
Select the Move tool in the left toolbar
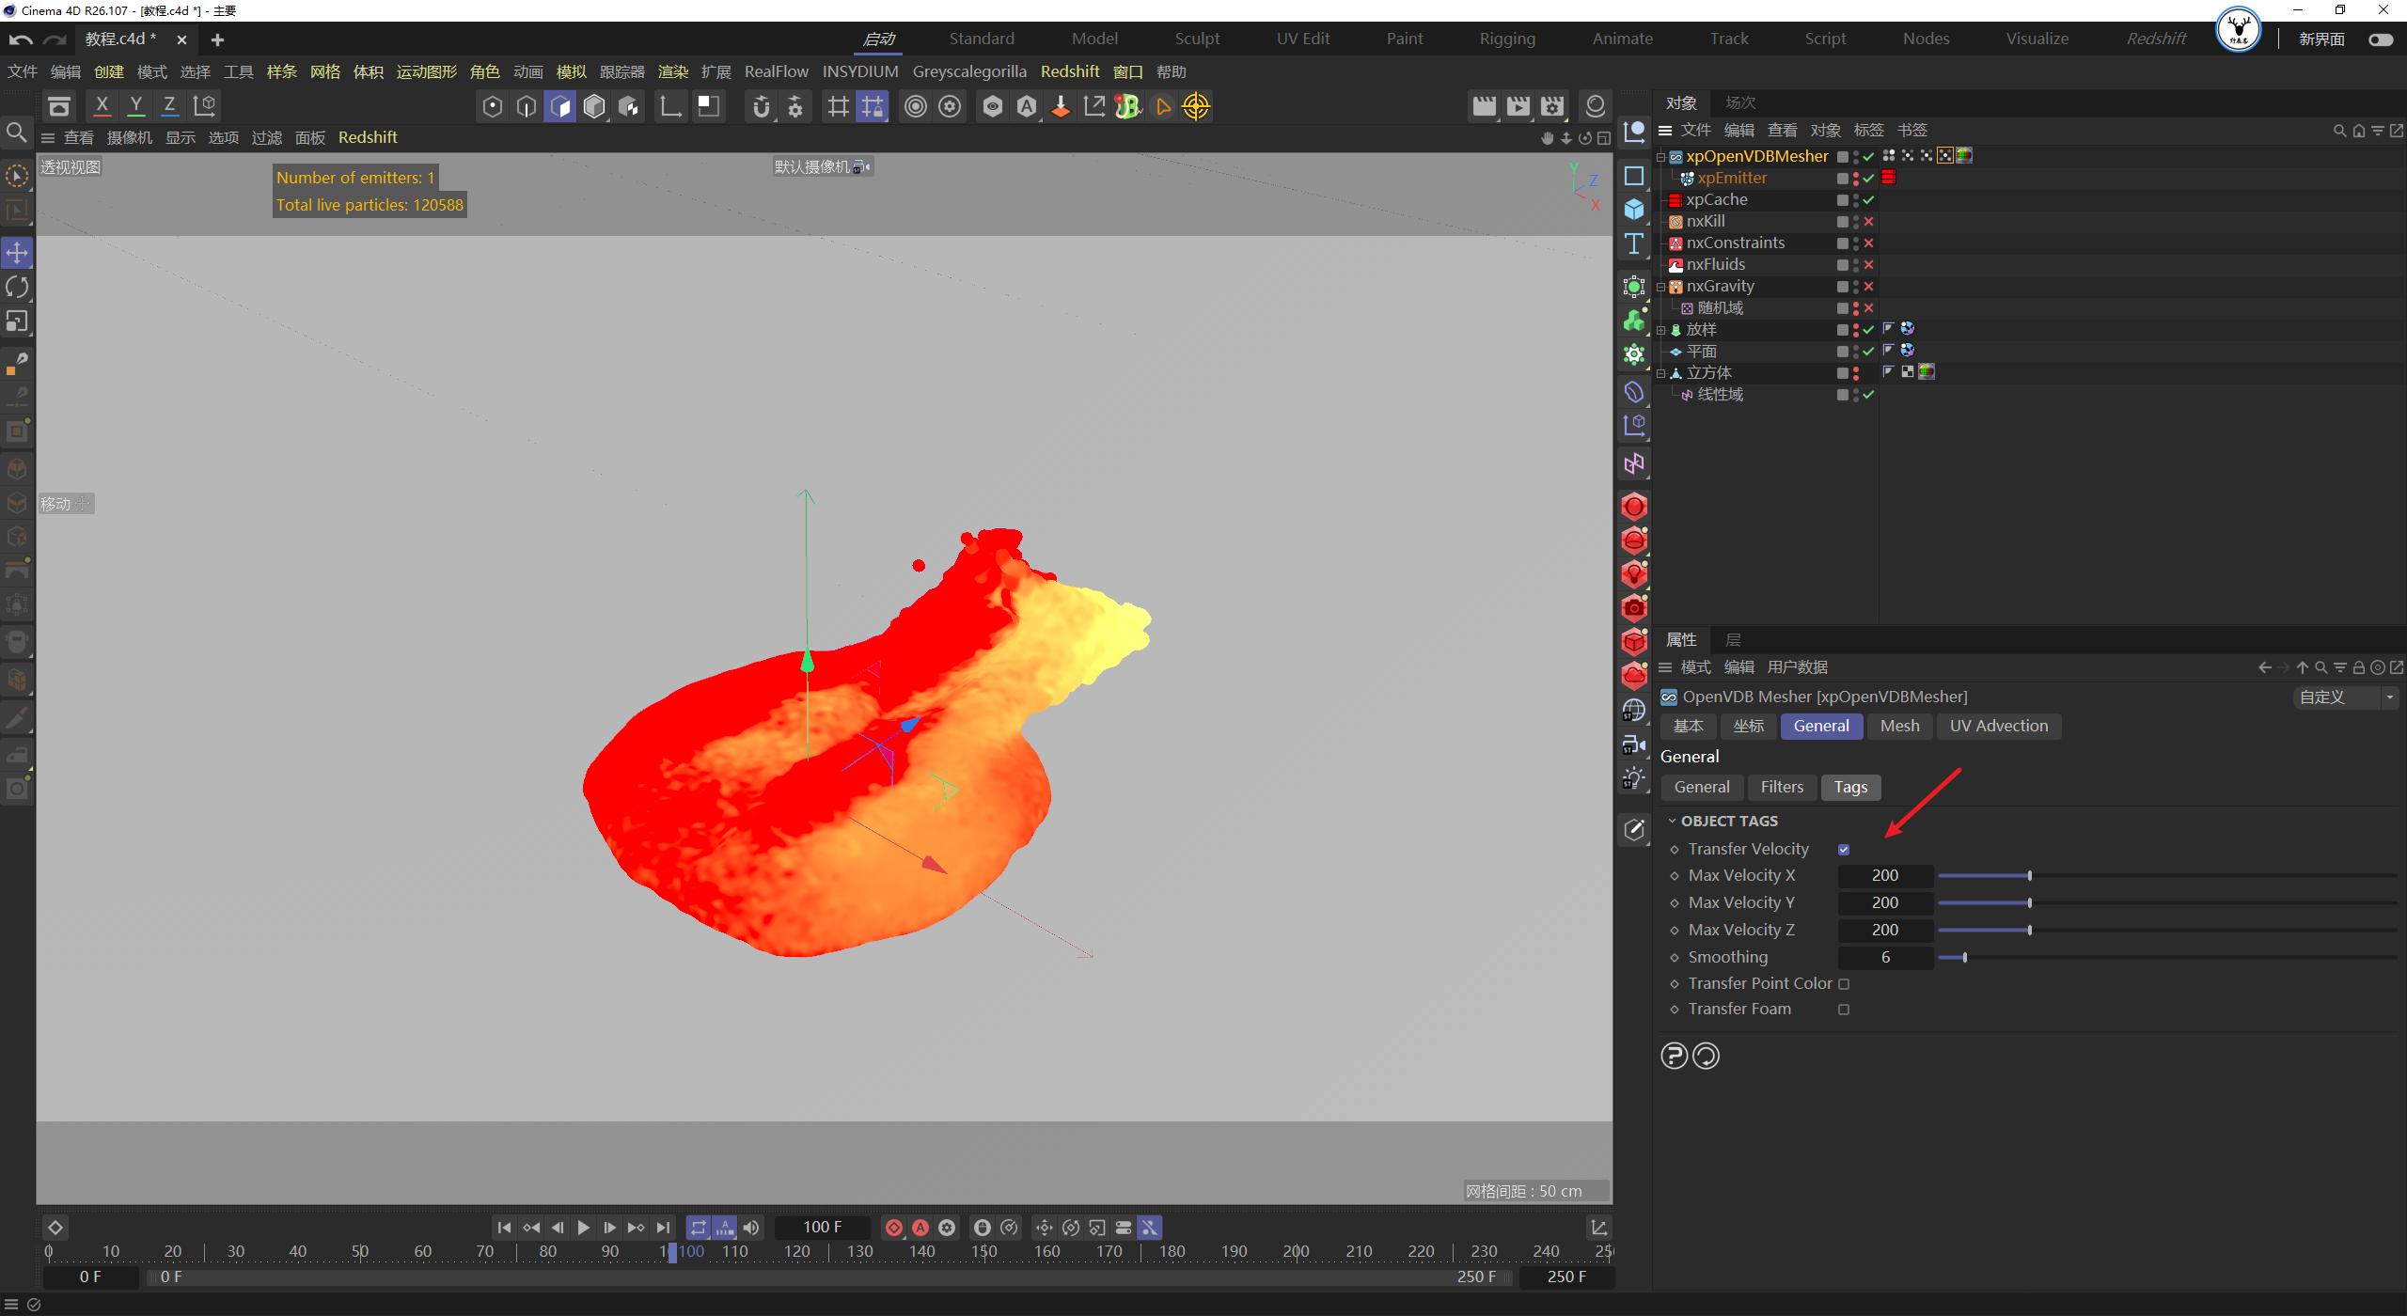16,252
